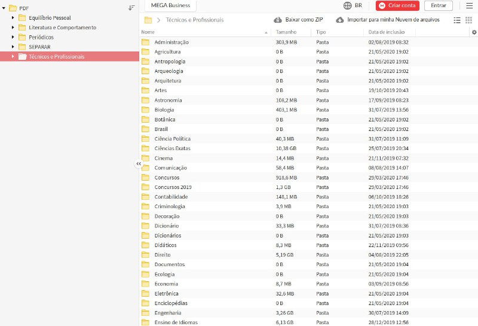Open the hamburger menu
The image size is (478, 326).
470,5
